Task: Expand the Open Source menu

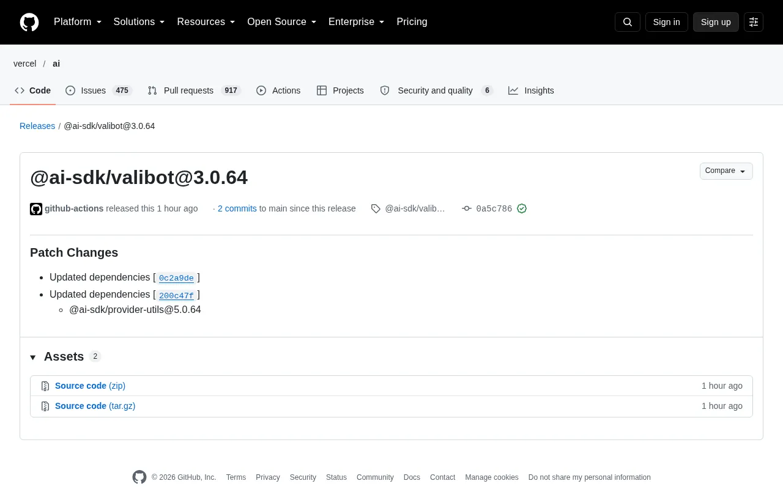Action: pos(282,22)
